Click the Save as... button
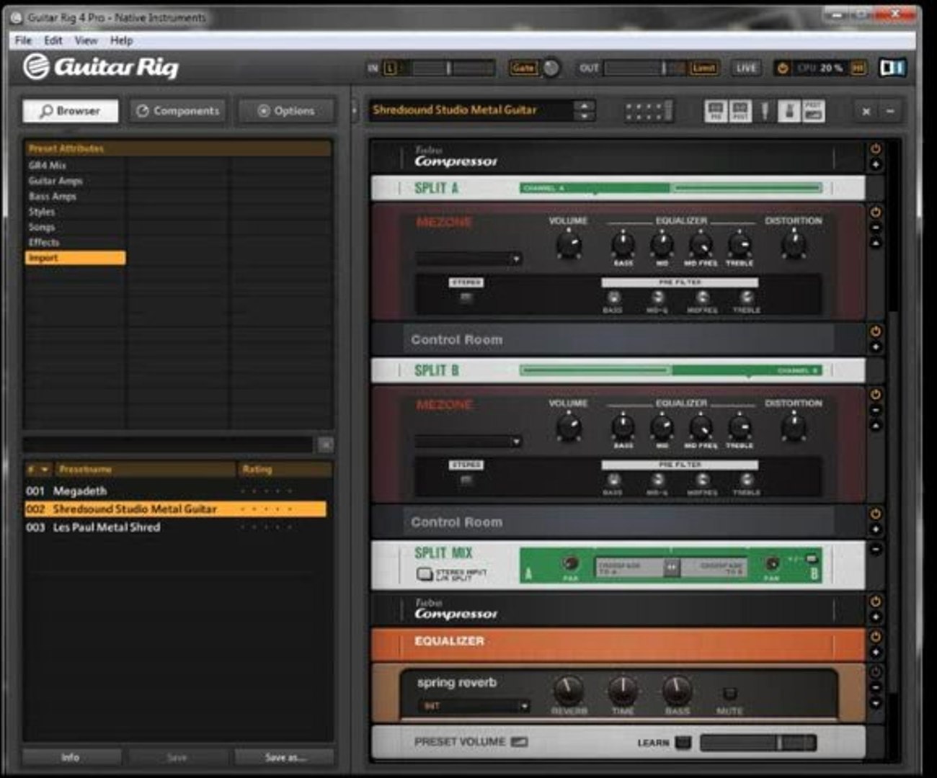This screenshot has width=937, height=778. click(285, 757)
